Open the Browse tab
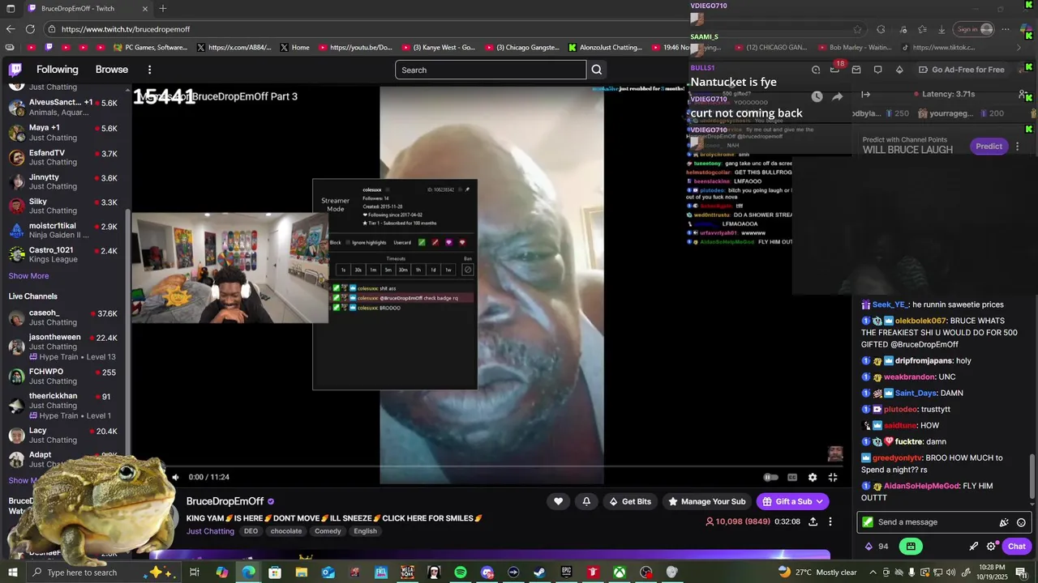The width and height of the screenshot is (1038, 583). [112, 70]
